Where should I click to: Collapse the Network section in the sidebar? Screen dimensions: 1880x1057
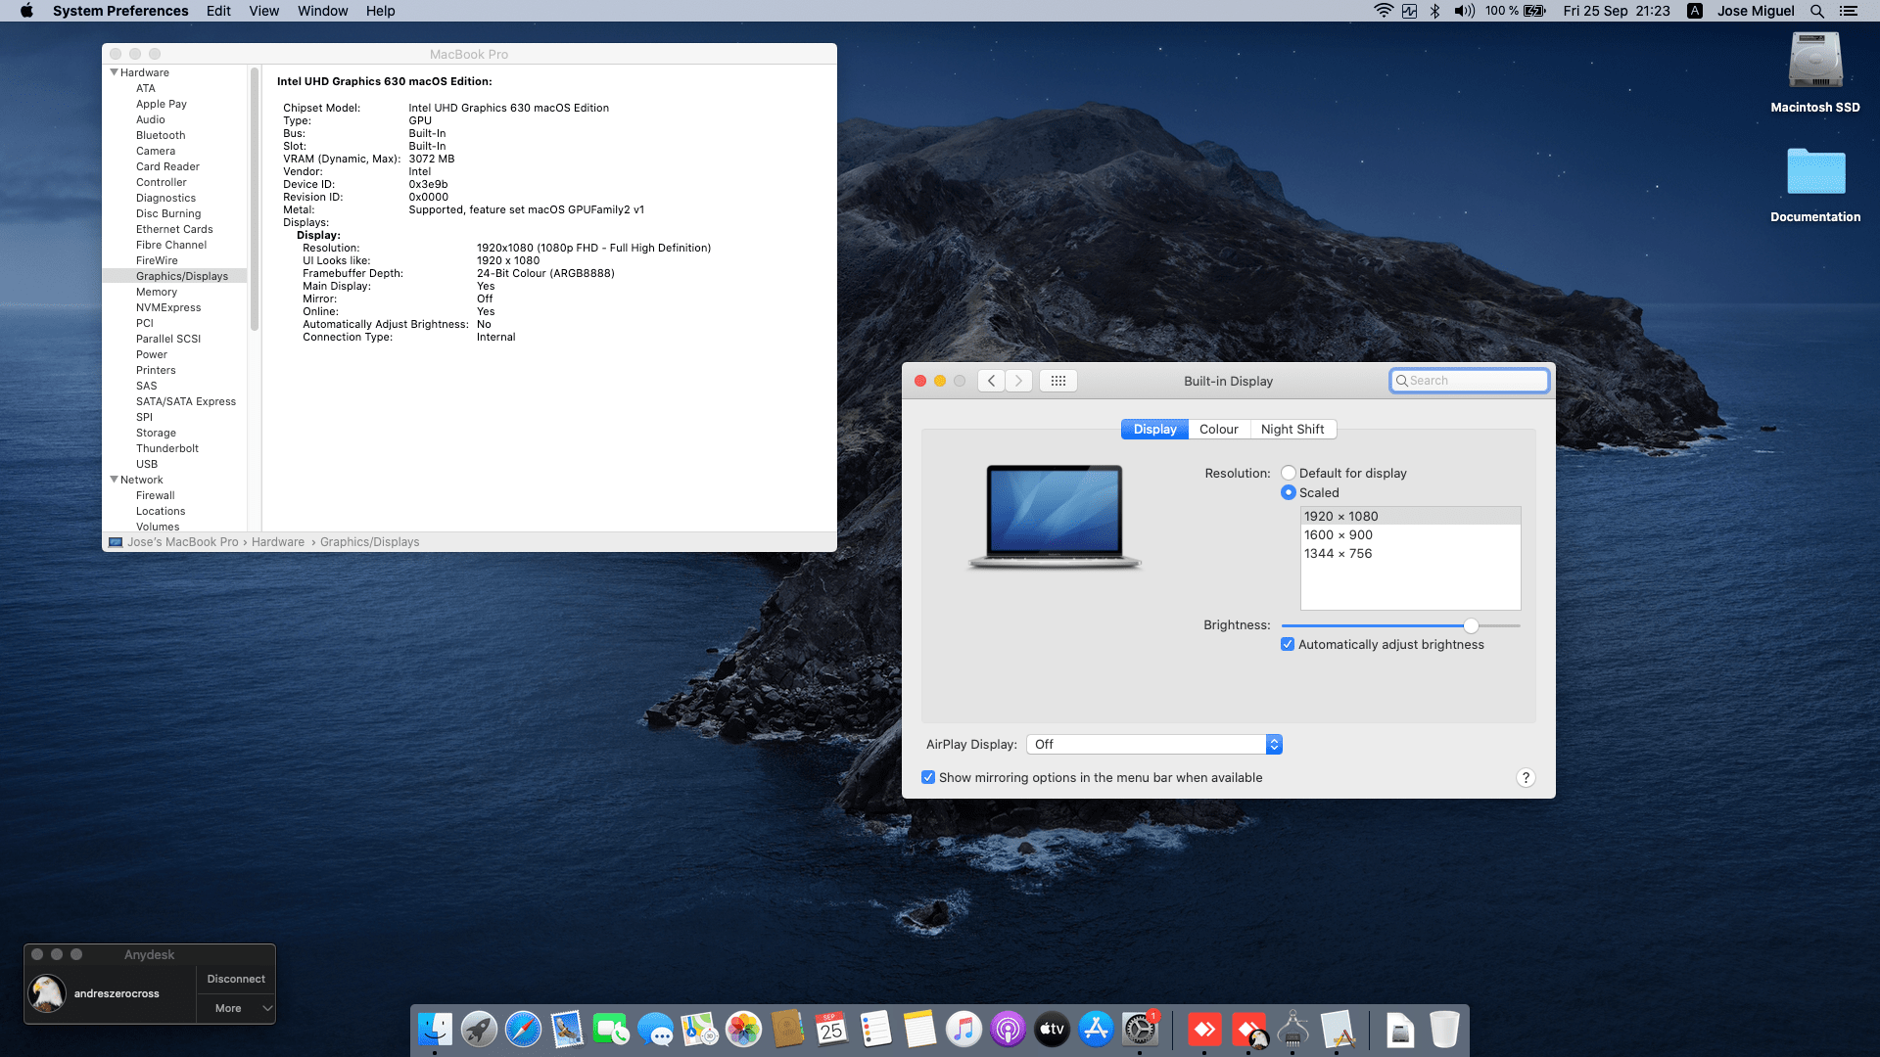pyautogui.click(x=114, y=480)
